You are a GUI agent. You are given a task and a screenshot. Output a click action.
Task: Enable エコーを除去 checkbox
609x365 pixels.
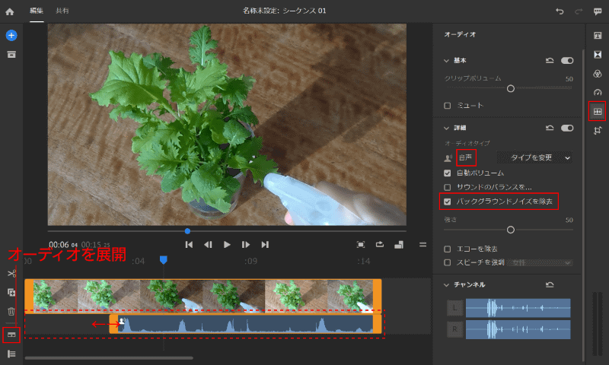(x=448, y=249)
